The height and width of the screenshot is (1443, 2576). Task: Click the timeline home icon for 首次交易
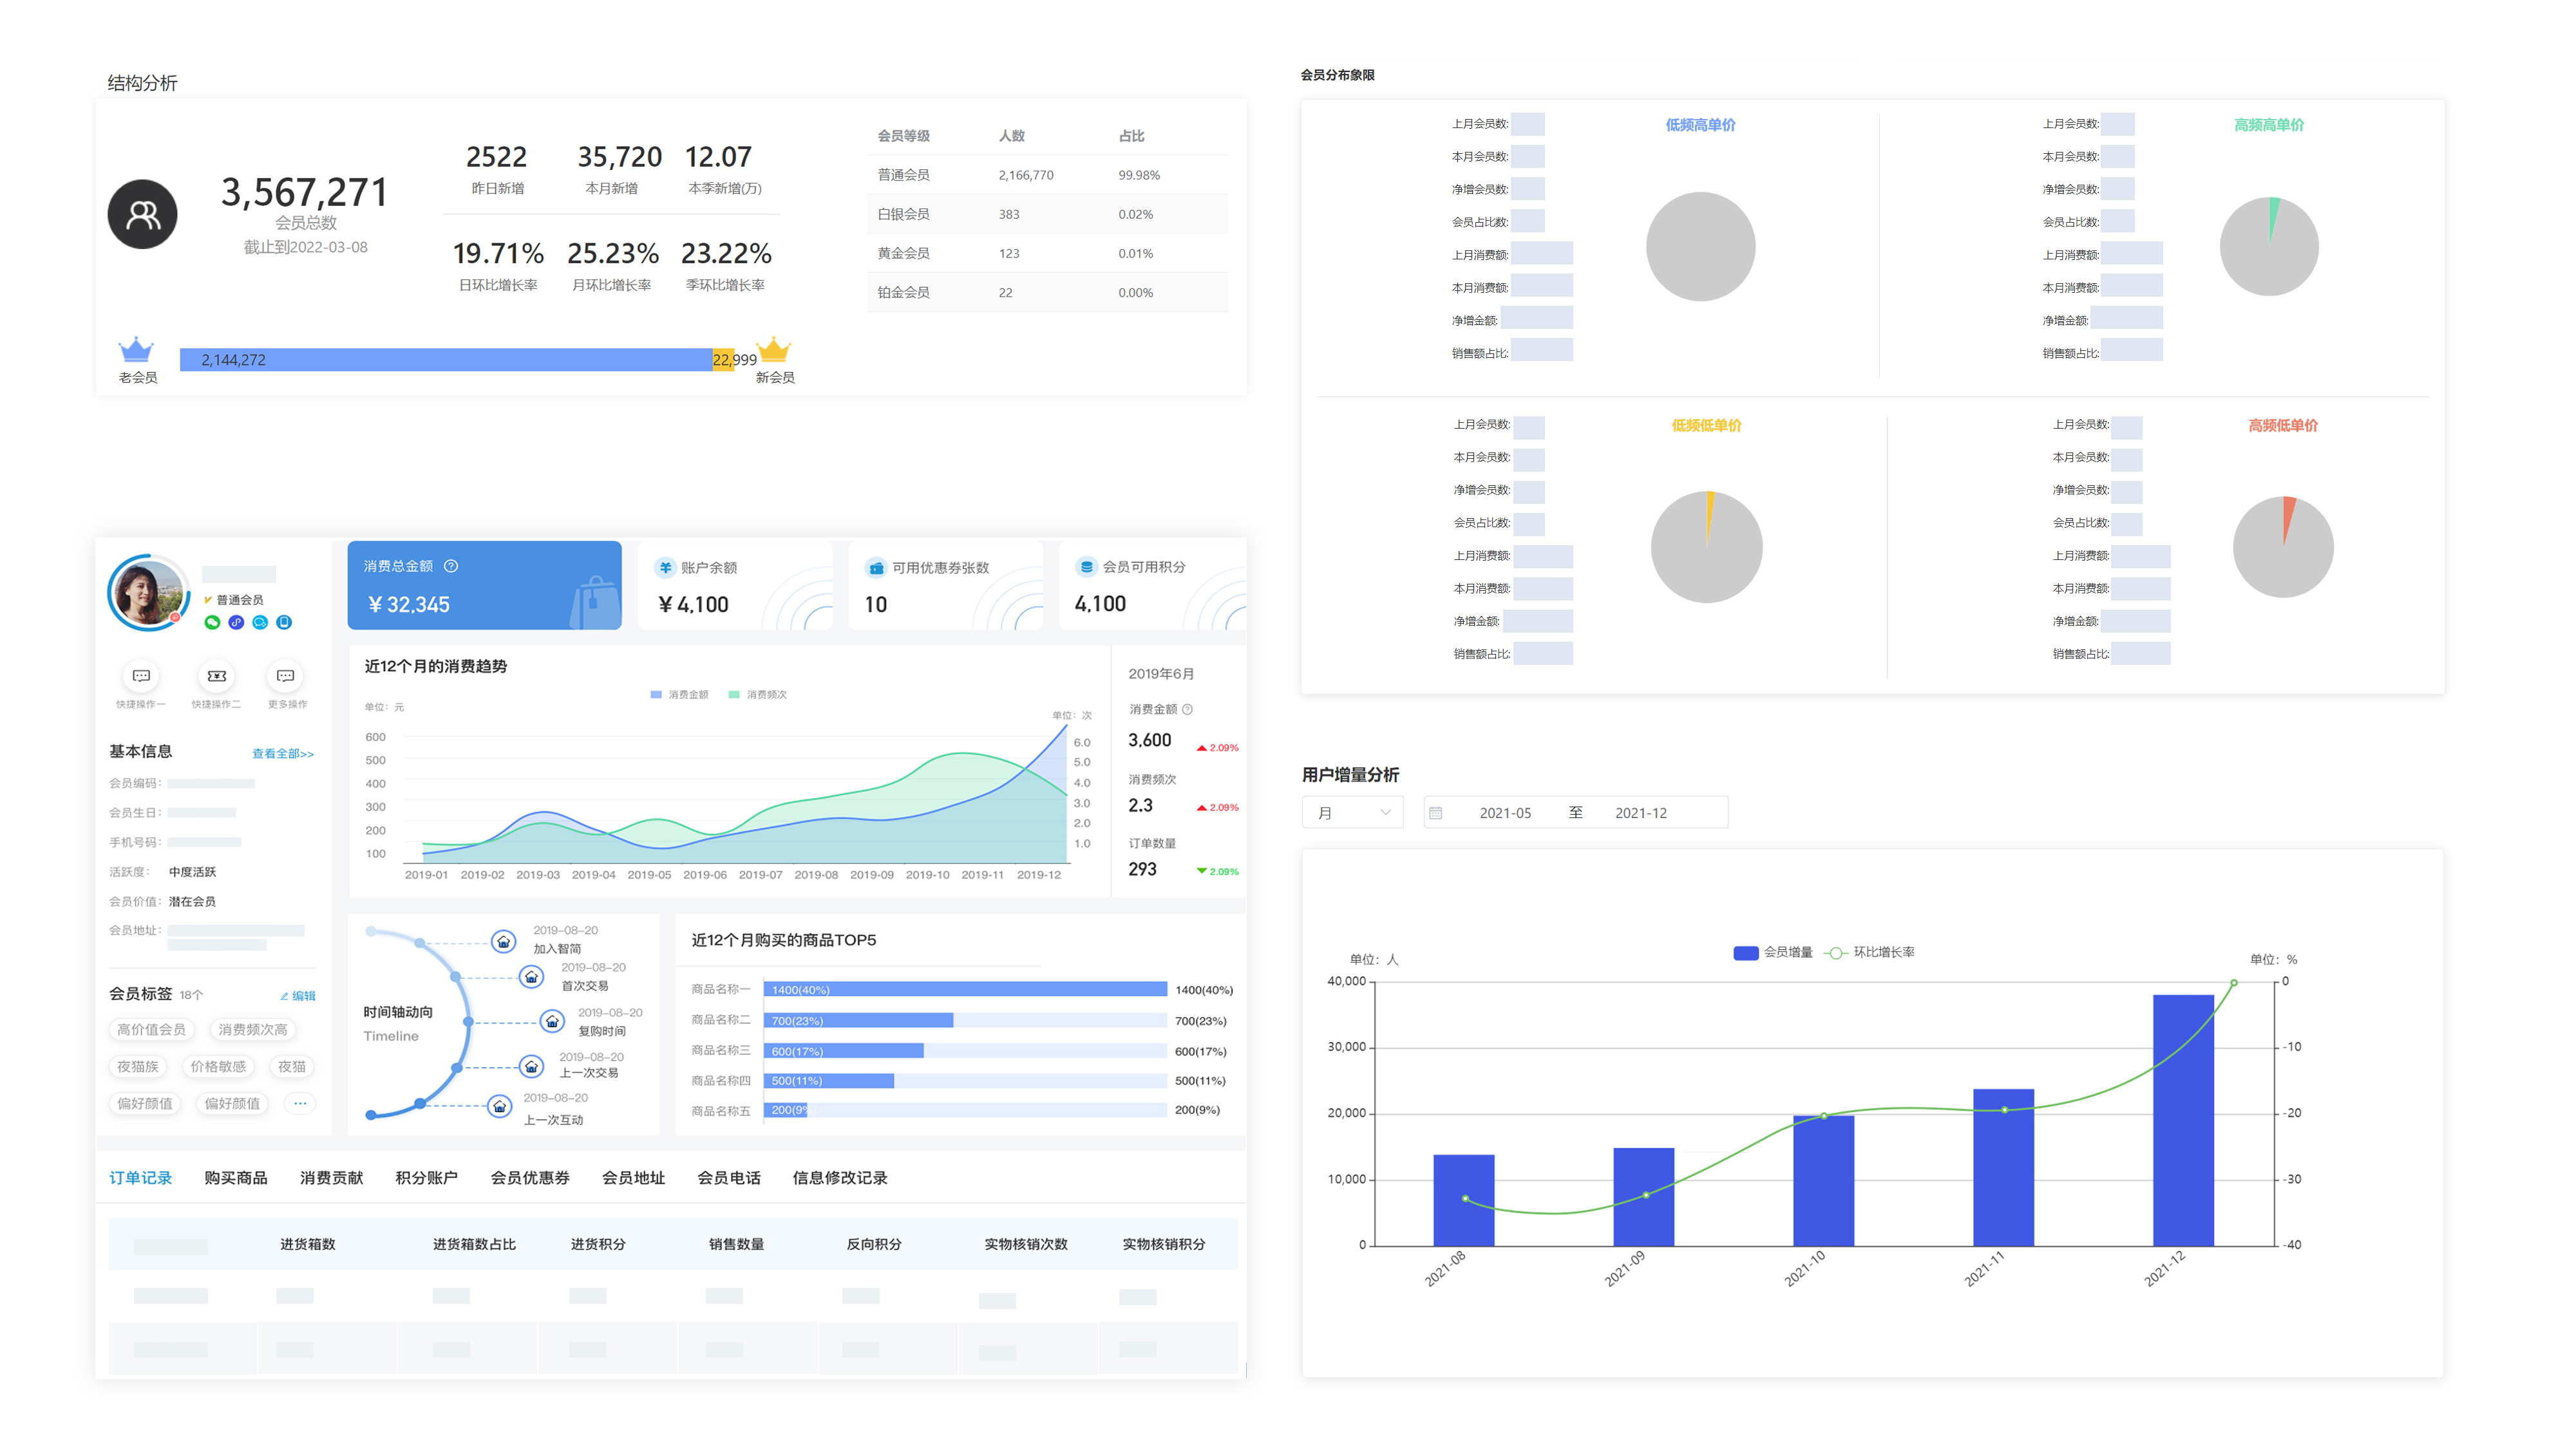pyautogui.click(x=532, y=977)
